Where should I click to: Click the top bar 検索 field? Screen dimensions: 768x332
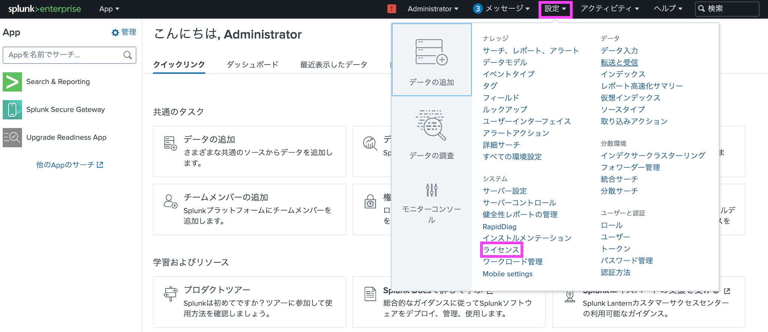click(727, 9)
